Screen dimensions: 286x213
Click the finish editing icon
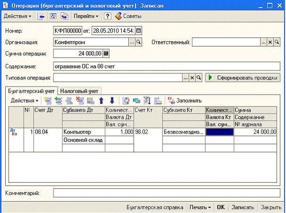tap(91, 101)
